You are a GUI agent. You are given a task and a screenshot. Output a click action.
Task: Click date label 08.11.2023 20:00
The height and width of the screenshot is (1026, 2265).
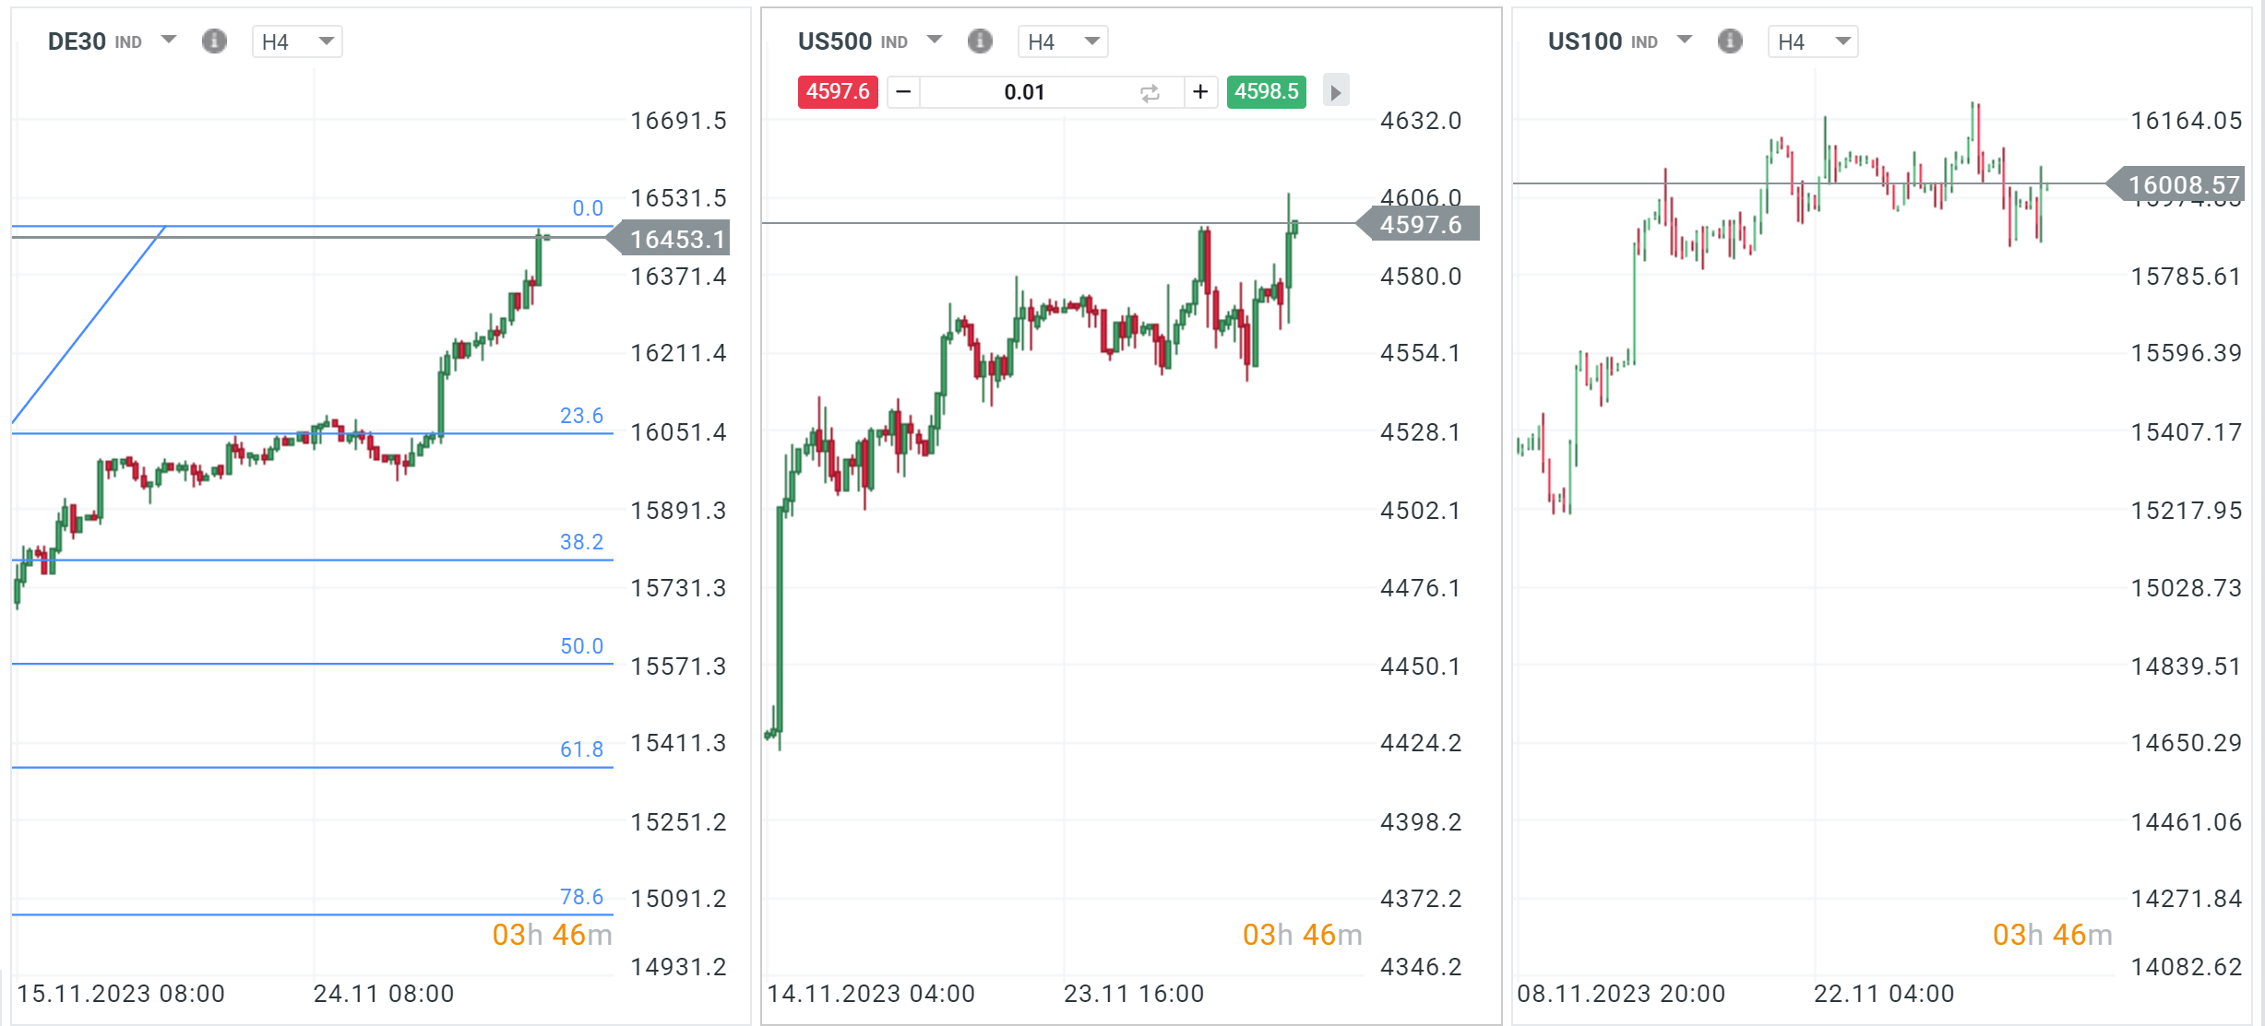pos(1621,994)
